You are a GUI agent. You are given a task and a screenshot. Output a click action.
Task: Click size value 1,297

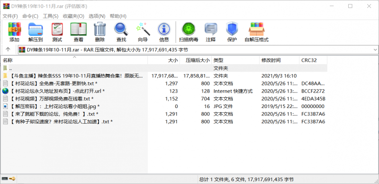coord(171,84)
